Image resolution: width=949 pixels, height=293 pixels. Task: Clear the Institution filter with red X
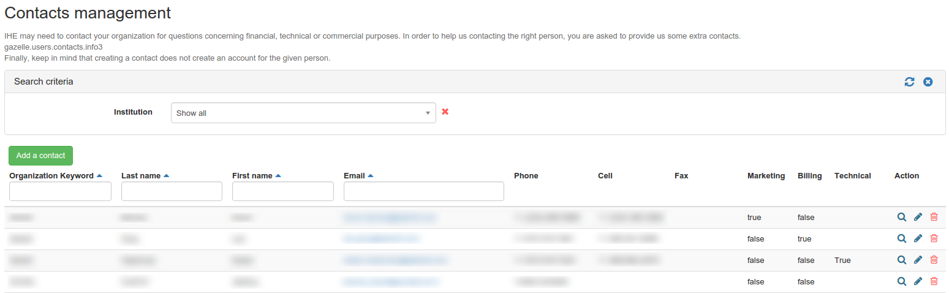[x=445, y=112]
